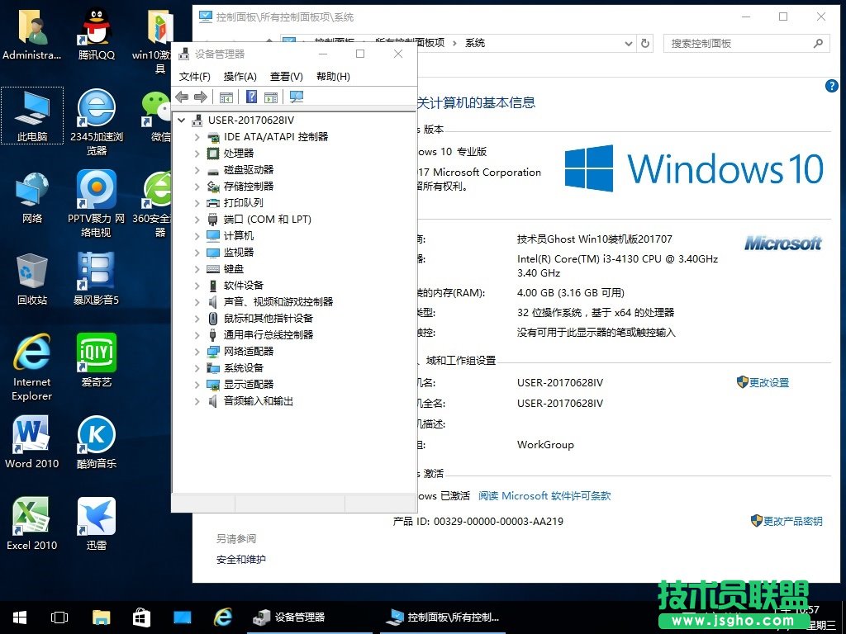Expand the 声音、视频和游戏控制器 node
The height and width of the screenshot is (634, 846).
(197, 302)
